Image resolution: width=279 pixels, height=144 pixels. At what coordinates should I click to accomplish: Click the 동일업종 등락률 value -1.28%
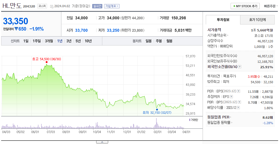pos(268,123)
